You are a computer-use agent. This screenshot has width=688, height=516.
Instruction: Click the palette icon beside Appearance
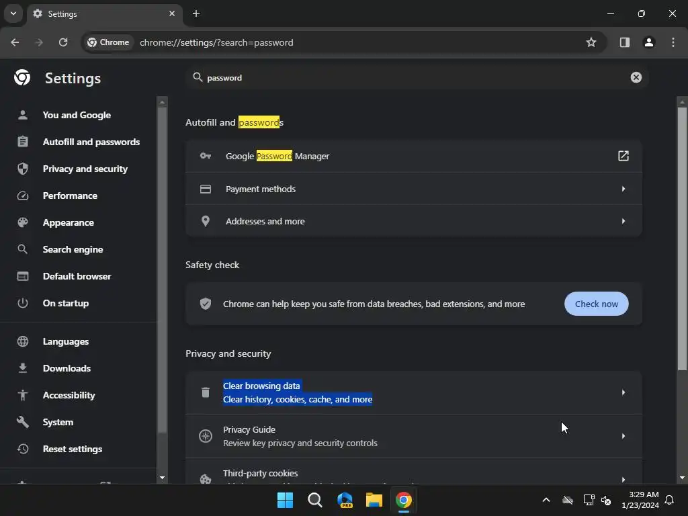pos(23,222)
